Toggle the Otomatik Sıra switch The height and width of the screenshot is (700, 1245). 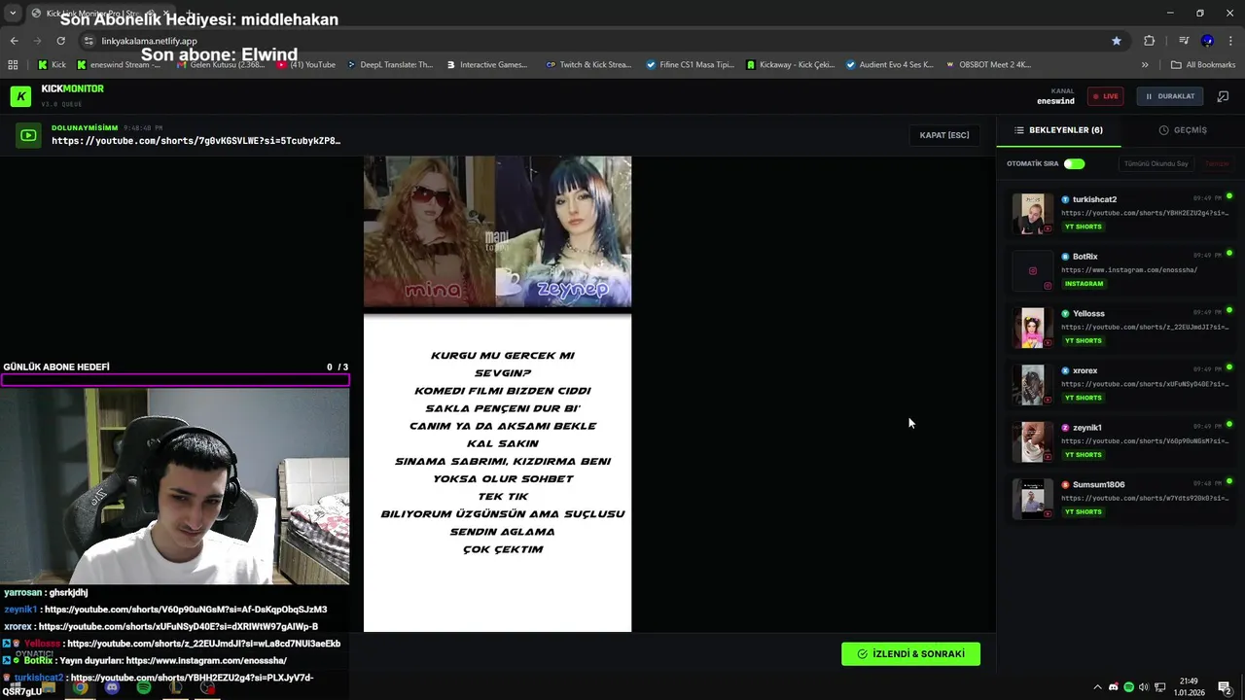[1074, 163]
